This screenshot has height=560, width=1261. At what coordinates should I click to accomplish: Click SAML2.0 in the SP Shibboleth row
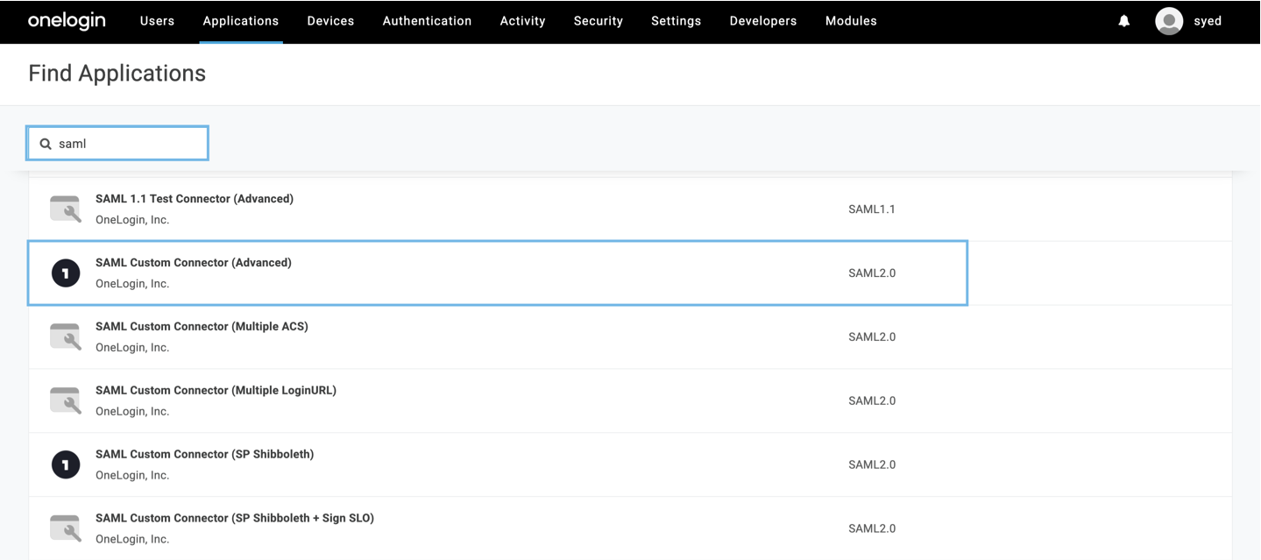tap(872, 465)
